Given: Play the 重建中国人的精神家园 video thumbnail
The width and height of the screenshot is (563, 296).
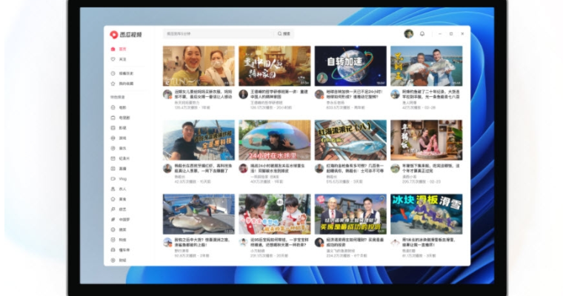Looking at the screenshot, I should click(x=275, y=66).
